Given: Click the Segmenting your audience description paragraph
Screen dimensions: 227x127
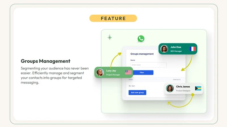Looking at the screenshot, I should [x=55, y=75].
